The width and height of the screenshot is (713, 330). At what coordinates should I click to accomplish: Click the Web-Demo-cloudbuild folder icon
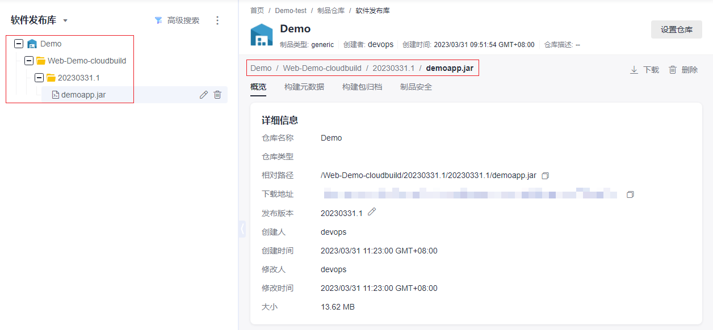tap(41, 61)
